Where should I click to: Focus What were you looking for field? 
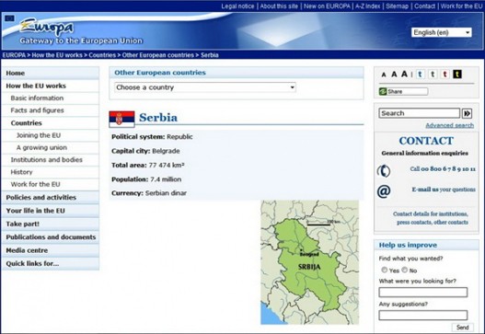pyautogui.click(x=423, y=293)
